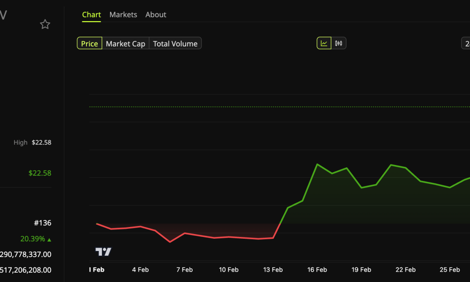470x282 pixels.
Task: Select the line chart view icon
Action: (324, 43)
